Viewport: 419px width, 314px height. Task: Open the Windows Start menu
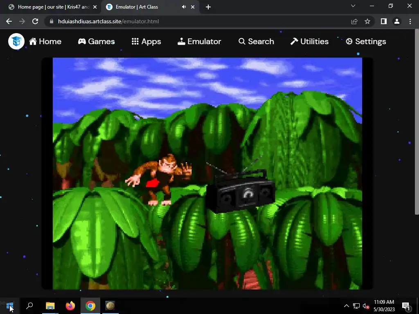point(10,306)
